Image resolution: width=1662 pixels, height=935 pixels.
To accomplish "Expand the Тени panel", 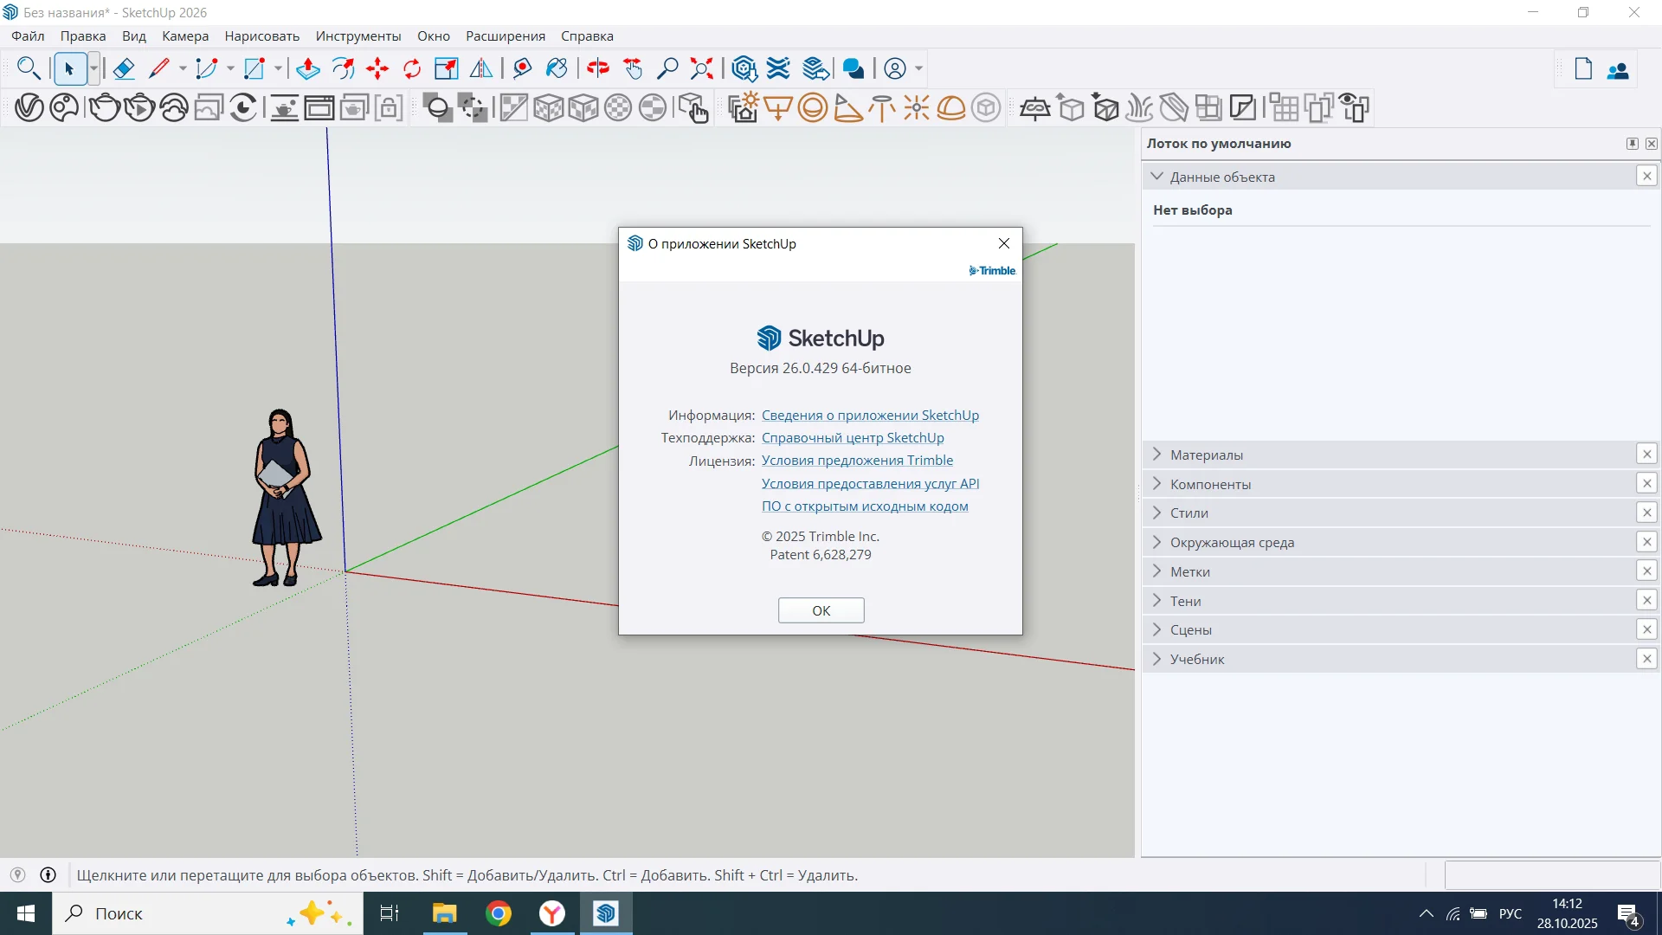I will [x=1157, y=600].
